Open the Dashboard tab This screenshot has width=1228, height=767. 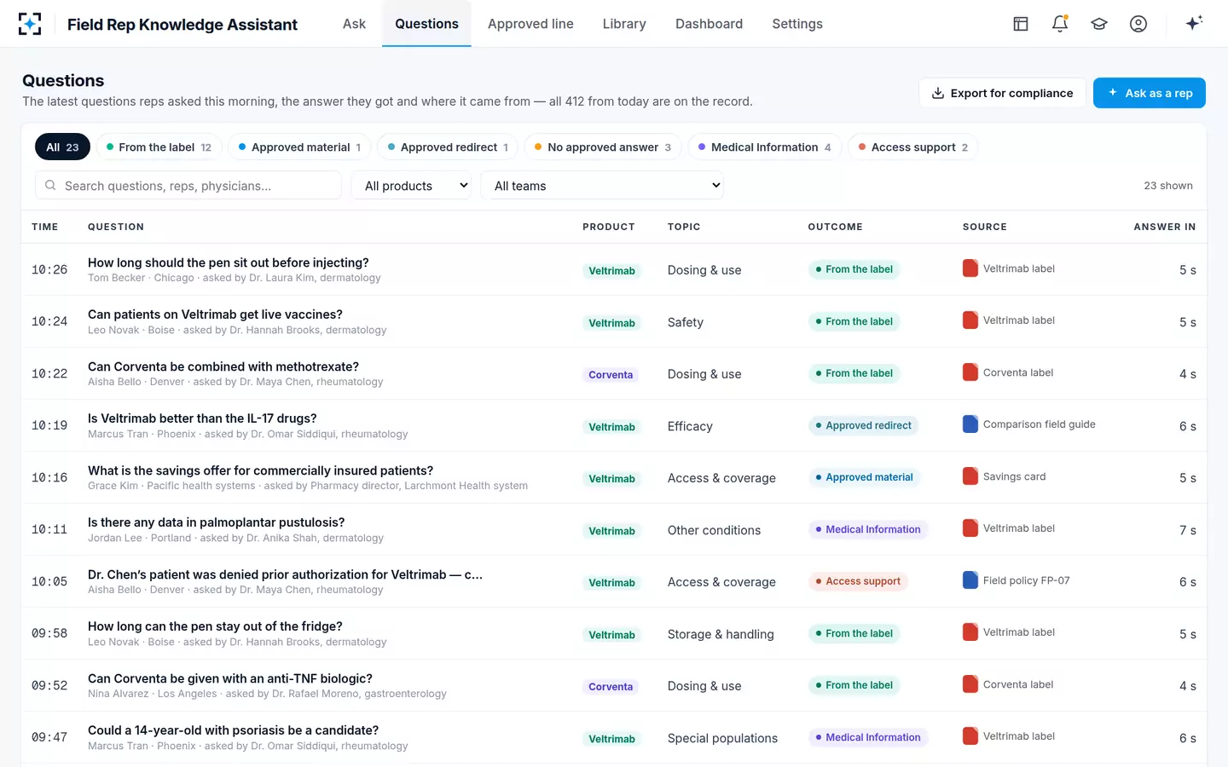coord(709,24)
